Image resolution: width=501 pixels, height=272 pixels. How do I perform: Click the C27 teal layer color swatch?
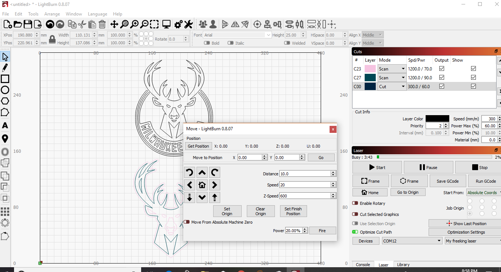coord(370,78)
